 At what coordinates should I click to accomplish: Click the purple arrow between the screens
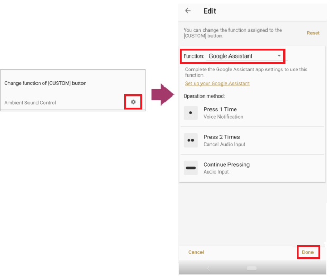tap(162, 95)
